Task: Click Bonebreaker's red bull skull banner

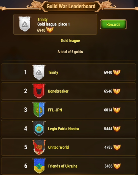Action: coord(39,91)
